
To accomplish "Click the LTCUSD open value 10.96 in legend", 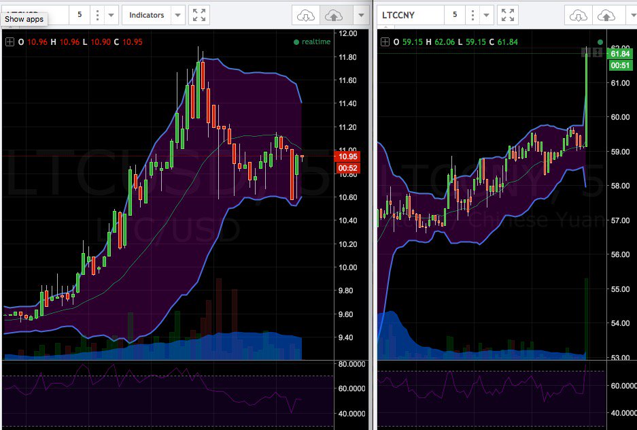I will pyautogui.click(x=37, y=42).
